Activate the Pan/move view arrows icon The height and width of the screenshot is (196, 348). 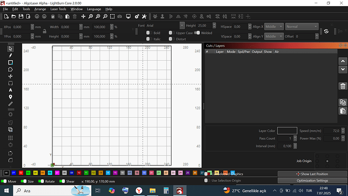click(83, 17)
